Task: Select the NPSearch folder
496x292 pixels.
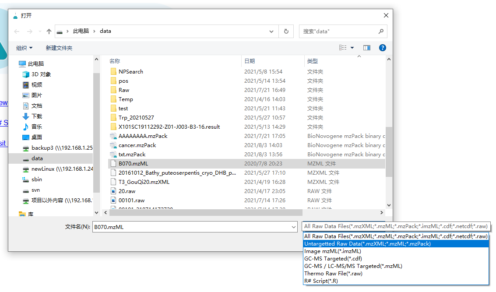Action: coord(130,72)
